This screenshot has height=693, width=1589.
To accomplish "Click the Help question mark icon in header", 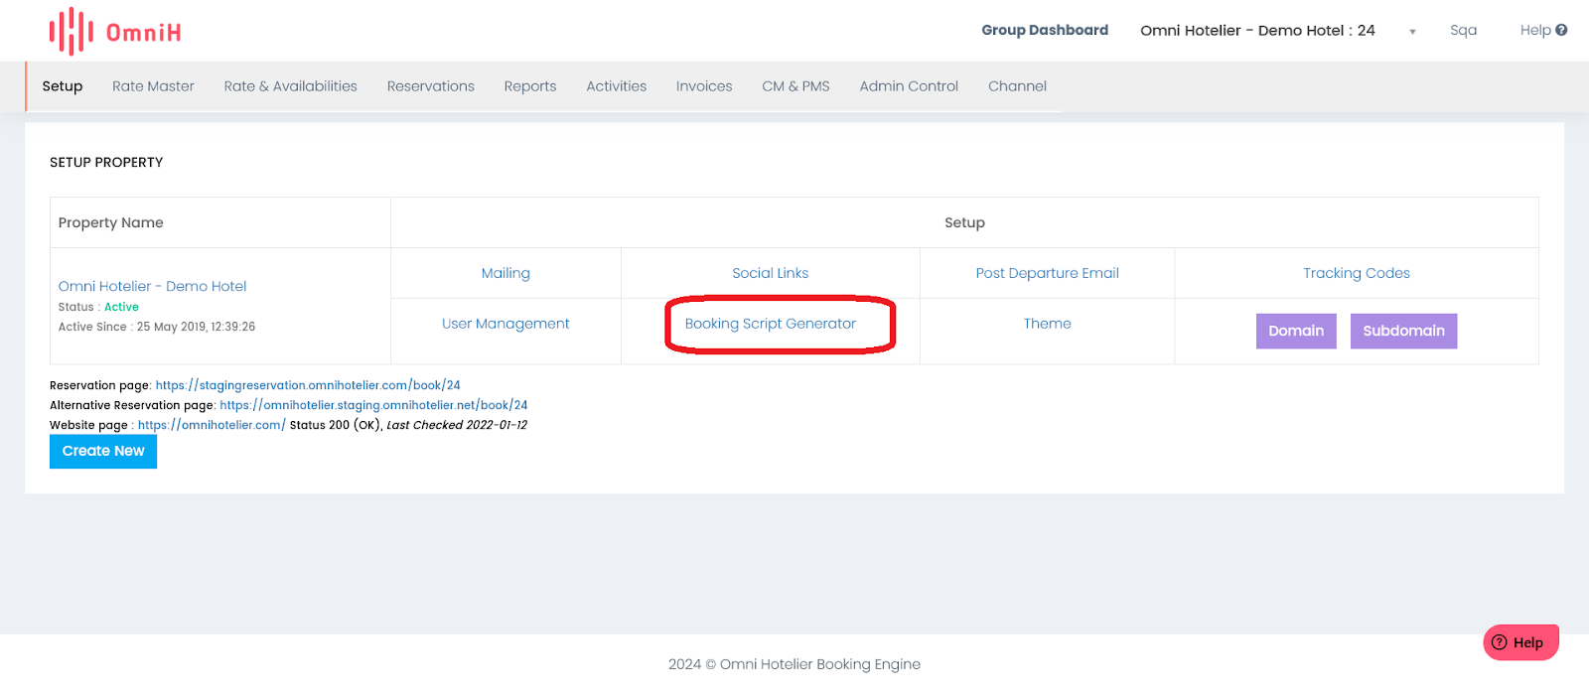I will pos(1561,30).
